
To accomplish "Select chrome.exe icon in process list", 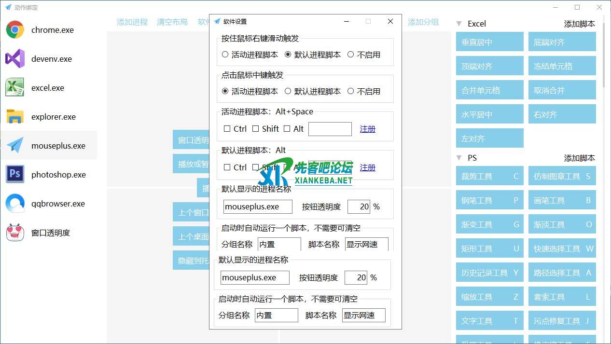I will [x=15, y=30].
